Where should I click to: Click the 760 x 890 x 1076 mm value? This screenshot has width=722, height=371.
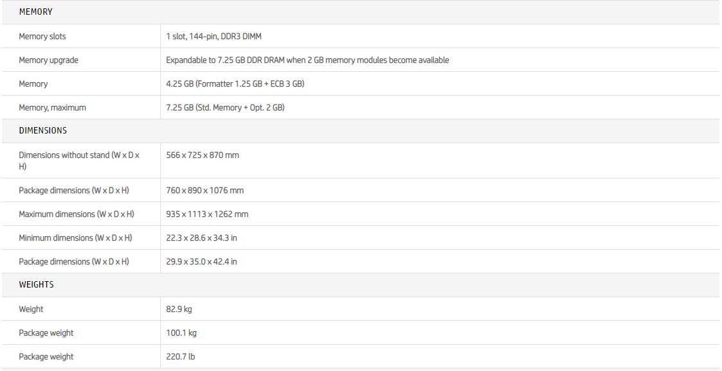(x=205, y=191)
